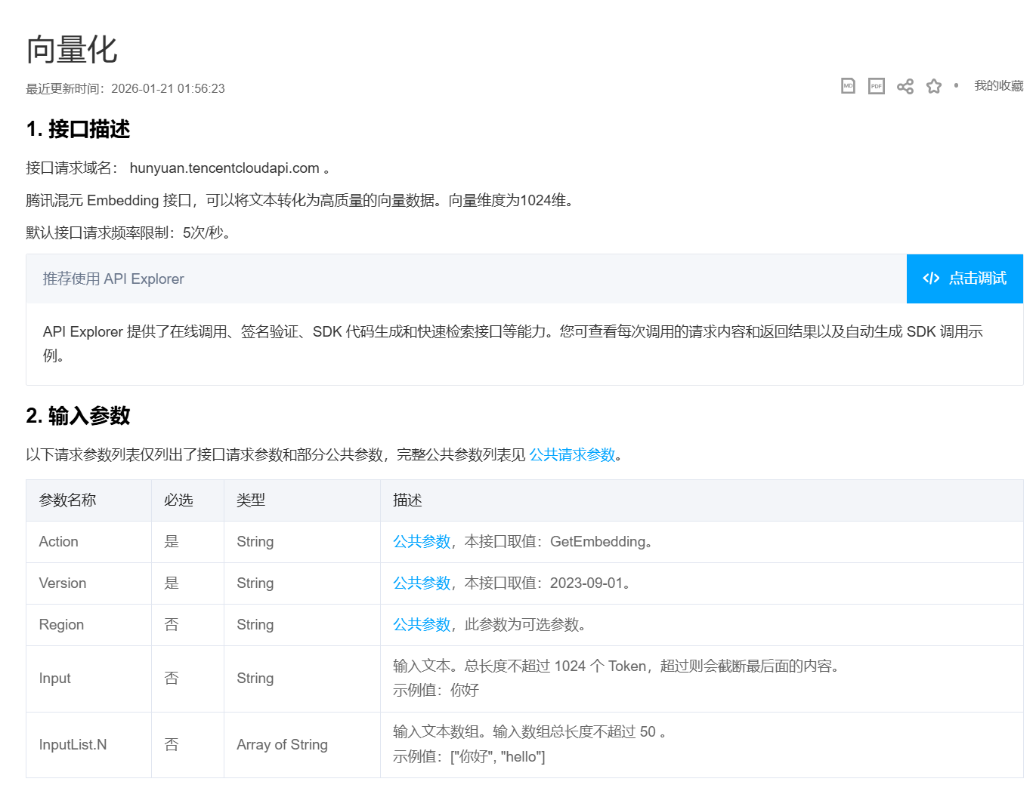This screenshot has width=1036, height=788.
Task: Export the document as Markdown (MD icon)
Action: [x=848, y=86]
